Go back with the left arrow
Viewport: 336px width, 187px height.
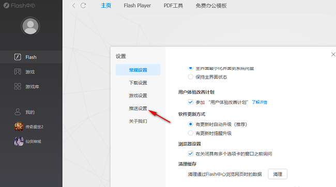click(73, 6)
